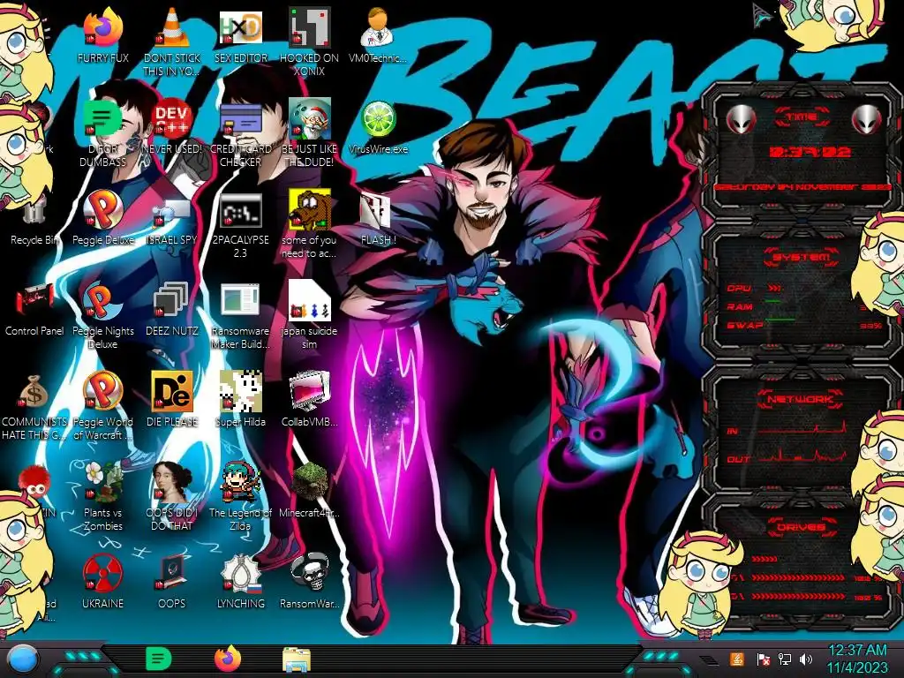Click the Start orb button
The height and width of the screenshot is (678, 904).
point(23,659)
